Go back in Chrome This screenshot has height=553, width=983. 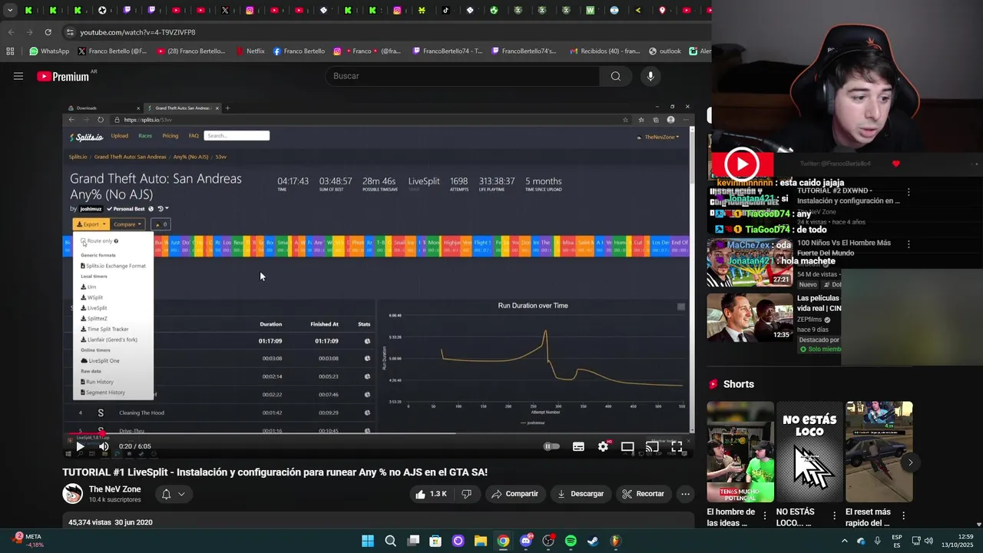[11, 32]
